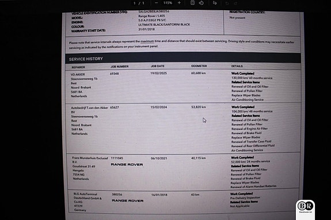Click the ODOMETER column header
The image size is (331, 220).
(199, 66)
